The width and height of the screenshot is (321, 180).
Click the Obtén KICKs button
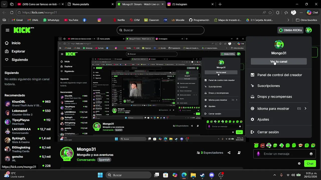[290, 30]
